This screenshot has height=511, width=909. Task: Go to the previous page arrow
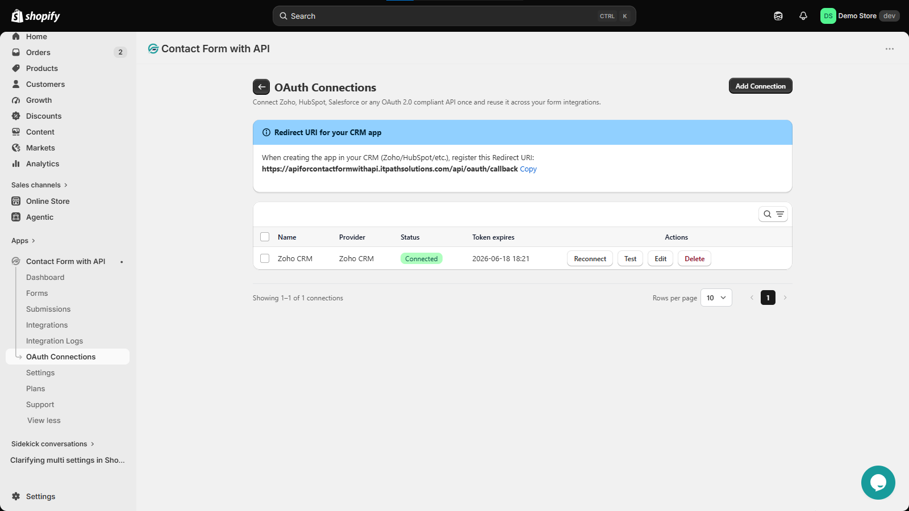(752, 298)
